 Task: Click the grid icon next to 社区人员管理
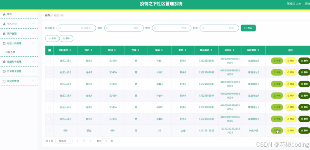pos(4,43)
